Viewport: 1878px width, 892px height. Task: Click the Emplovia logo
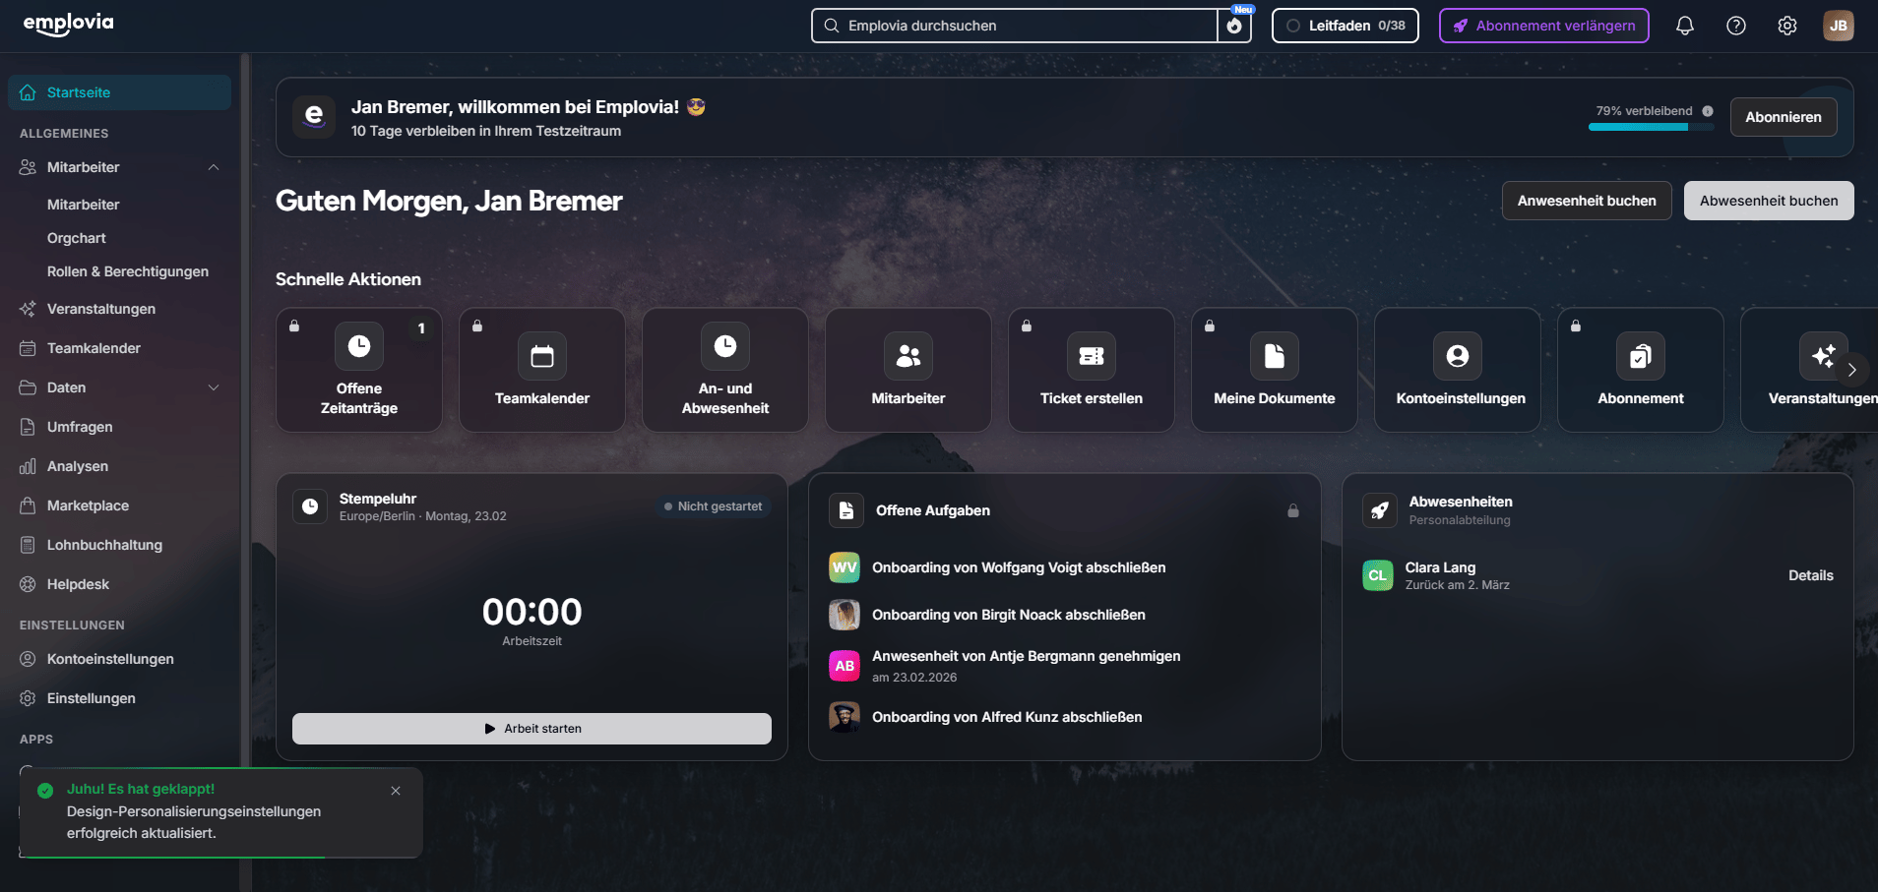69,24
